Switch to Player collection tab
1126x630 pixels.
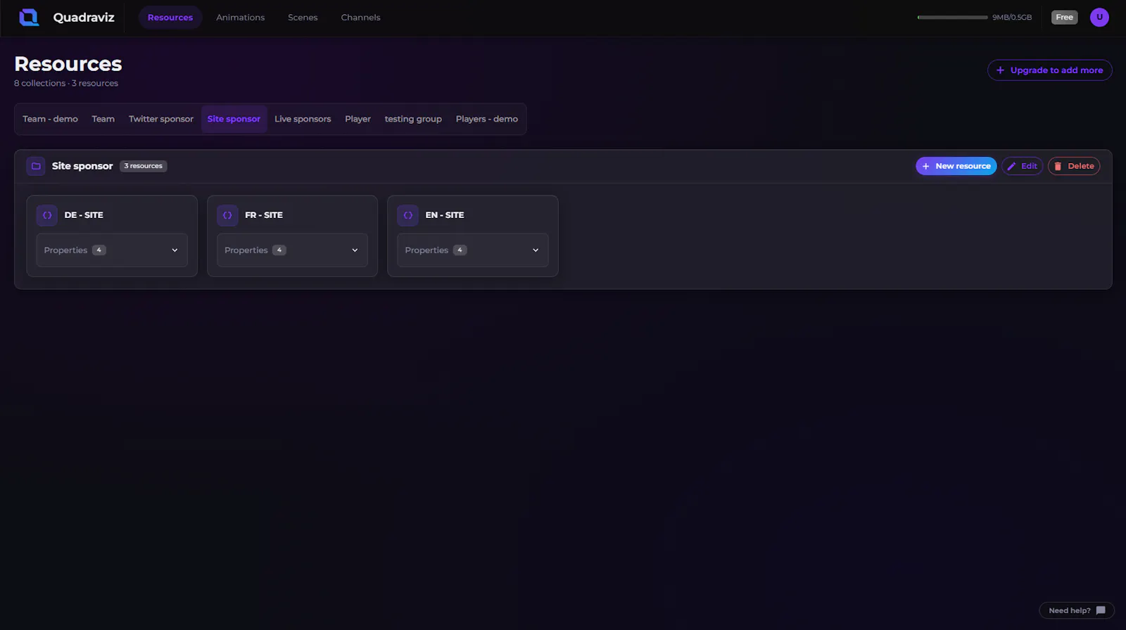coord(358,119)
